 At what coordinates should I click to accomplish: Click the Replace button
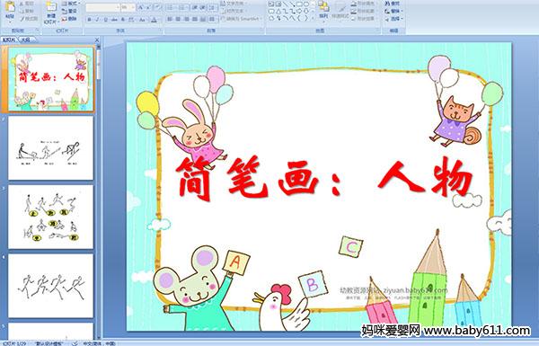click(393, 12)
